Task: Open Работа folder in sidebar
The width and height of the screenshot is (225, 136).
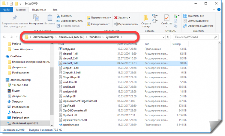Action: pos(16,44)
